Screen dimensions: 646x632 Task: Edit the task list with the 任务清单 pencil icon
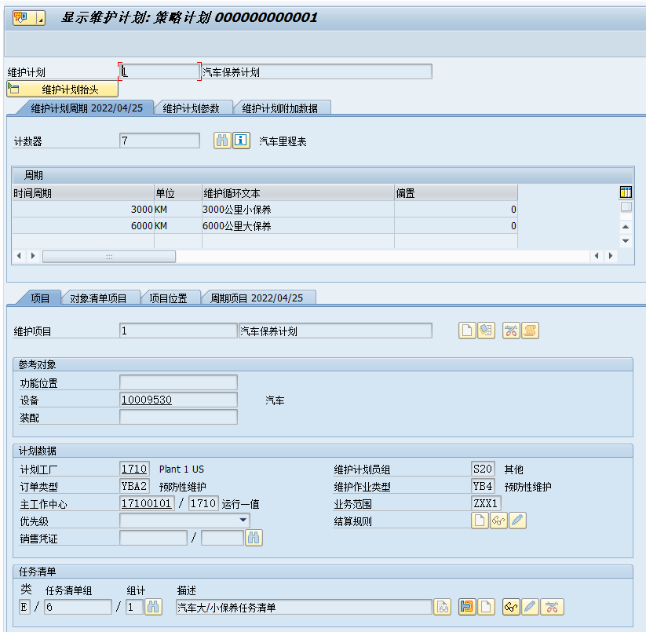click(530, 607)
